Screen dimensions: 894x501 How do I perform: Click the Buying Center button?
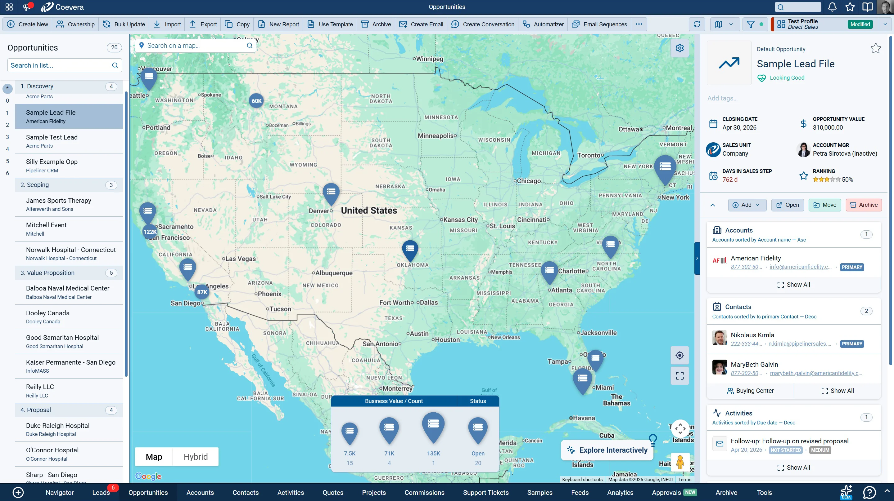point(750,391)
